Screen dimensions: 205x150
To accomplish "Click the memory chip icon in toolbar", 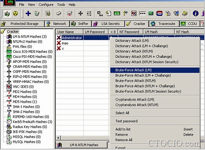I will coord(59,14).
